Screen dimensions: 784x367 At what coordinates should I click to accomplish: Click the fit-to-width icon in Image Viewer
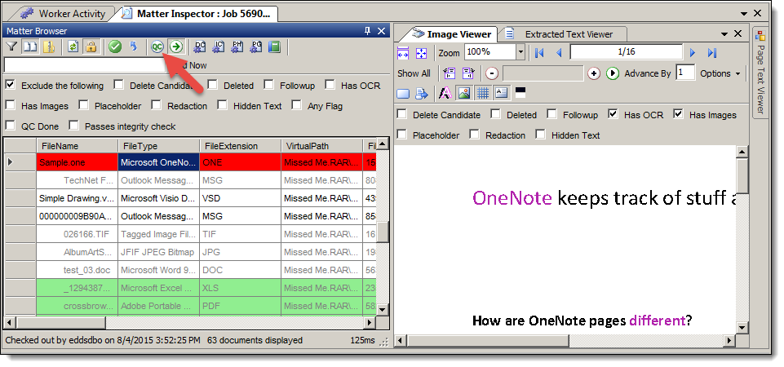click(403, 52)
